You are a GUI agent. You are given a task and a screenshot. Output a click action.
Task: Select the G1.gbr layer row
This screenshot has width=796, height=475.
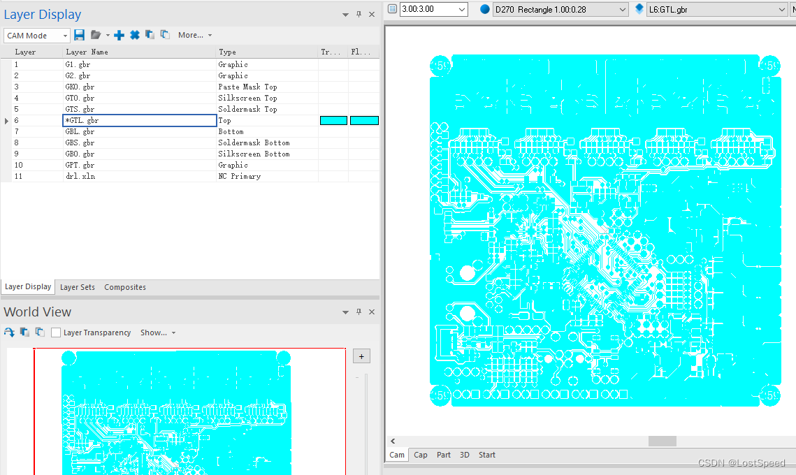[x=190, y=64]
